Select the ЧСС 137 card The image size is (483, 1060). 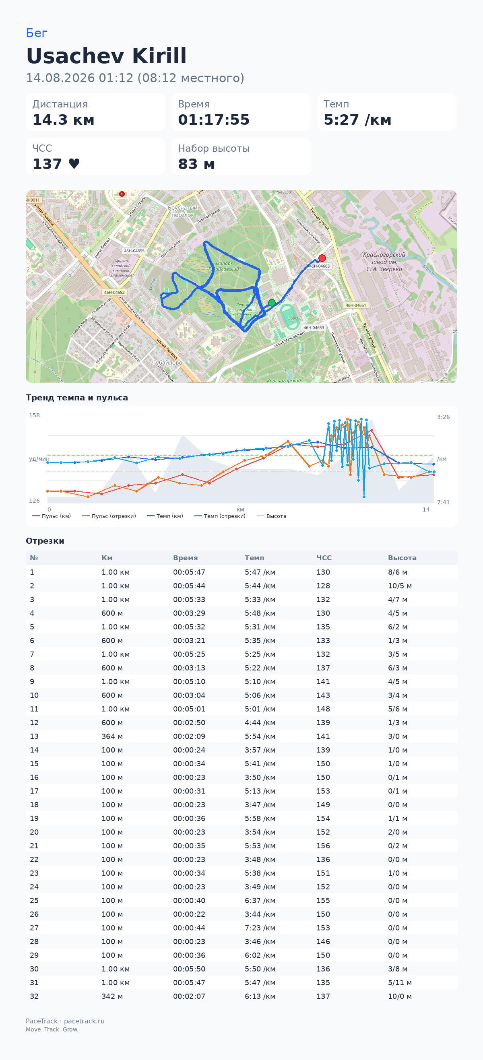point(95,157)
